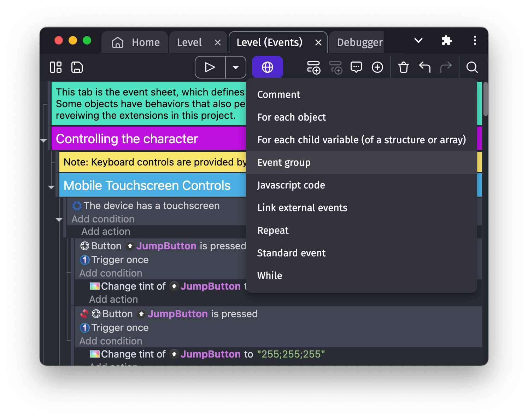The width and height of the screenshot is (528, 418).
Task: Select Javascript code menu entry
Action: click(291, 185)
